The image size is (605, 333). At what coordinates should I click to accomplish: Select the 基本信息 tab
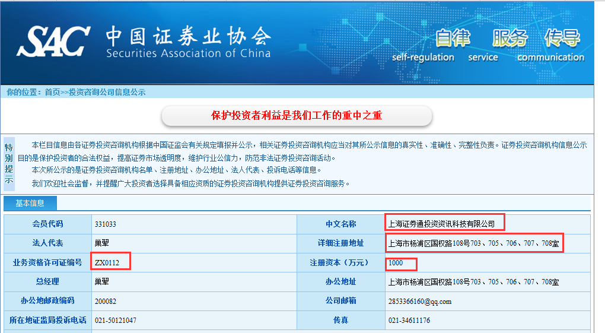pyautogui.click(x=30, y=203)
